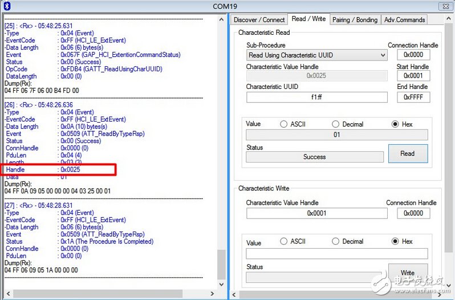Click the Write Characteristic Value Handle field
Image resolution: width=455 pixels, height=300 pixels.
coord(316,213)
